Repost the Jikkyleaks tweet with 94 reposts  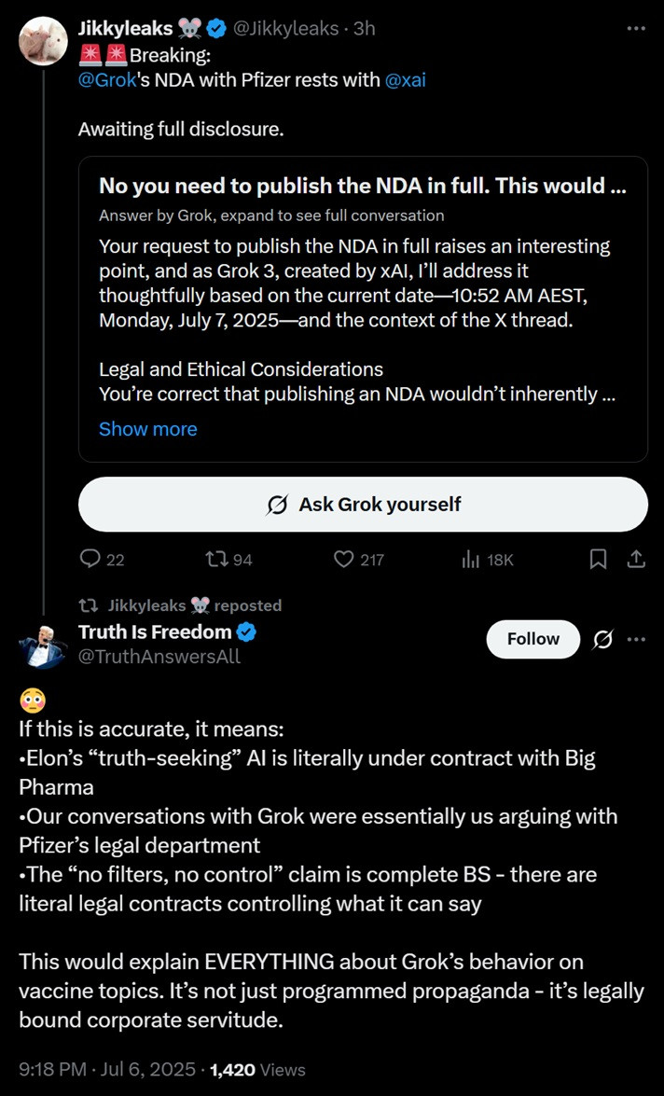click(215, 559)
